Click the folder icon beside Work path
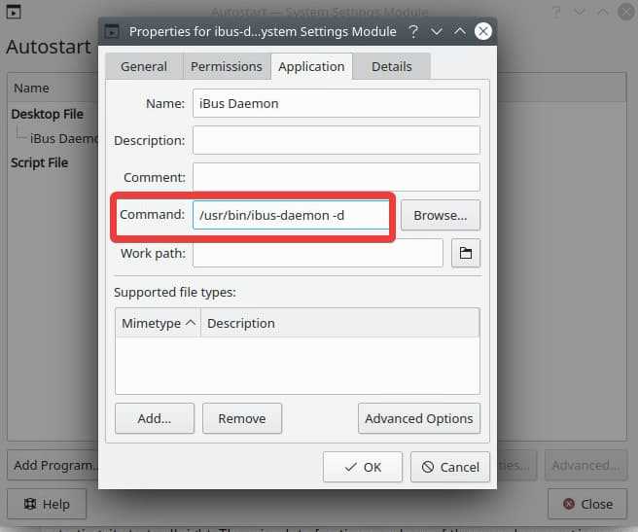The width and height of the screenshot is (638, 532). pos(466,254)
